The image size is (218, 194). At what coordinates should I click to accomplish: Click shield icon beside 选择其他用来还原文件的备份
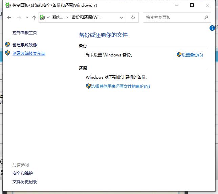coord(88,86)
